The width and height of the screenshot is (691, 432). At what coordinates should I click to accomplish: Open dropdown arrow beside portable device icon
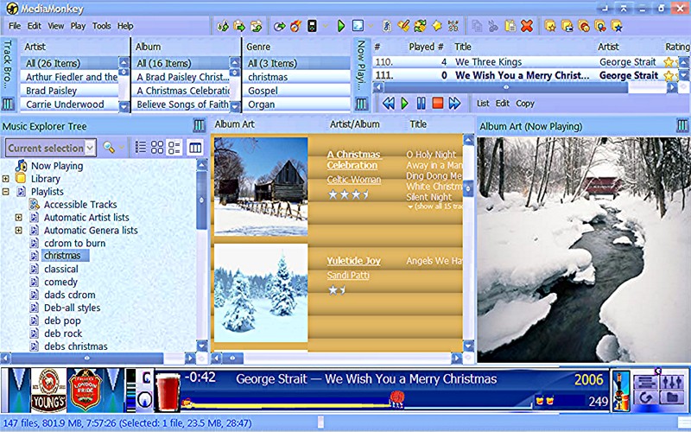coord(326,26)
